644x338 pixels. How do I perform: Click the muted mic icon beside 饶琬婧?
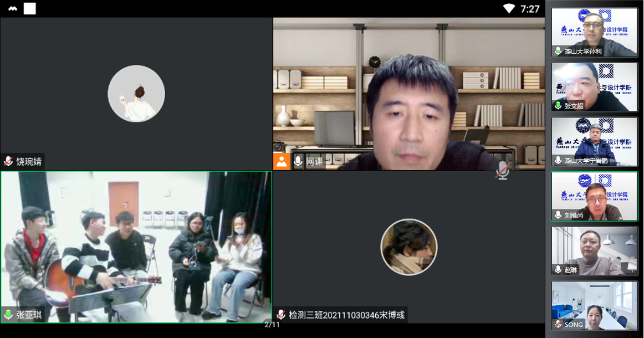point(8,162)
